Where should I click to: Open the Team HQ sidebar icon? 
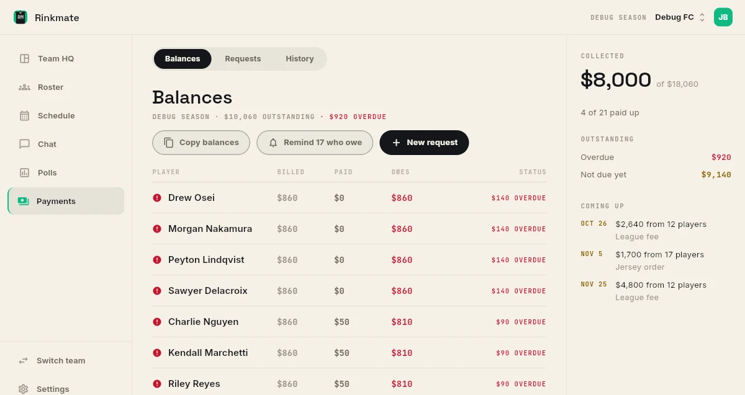[x=25, y=58]
